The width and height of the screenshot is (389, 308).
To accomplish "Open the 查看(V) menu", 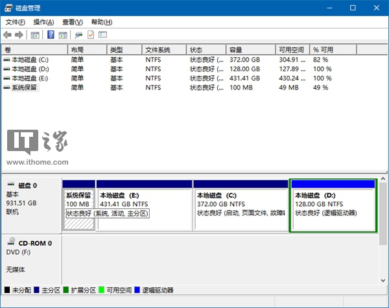I will pyautogui.click(x=72, y=22).
